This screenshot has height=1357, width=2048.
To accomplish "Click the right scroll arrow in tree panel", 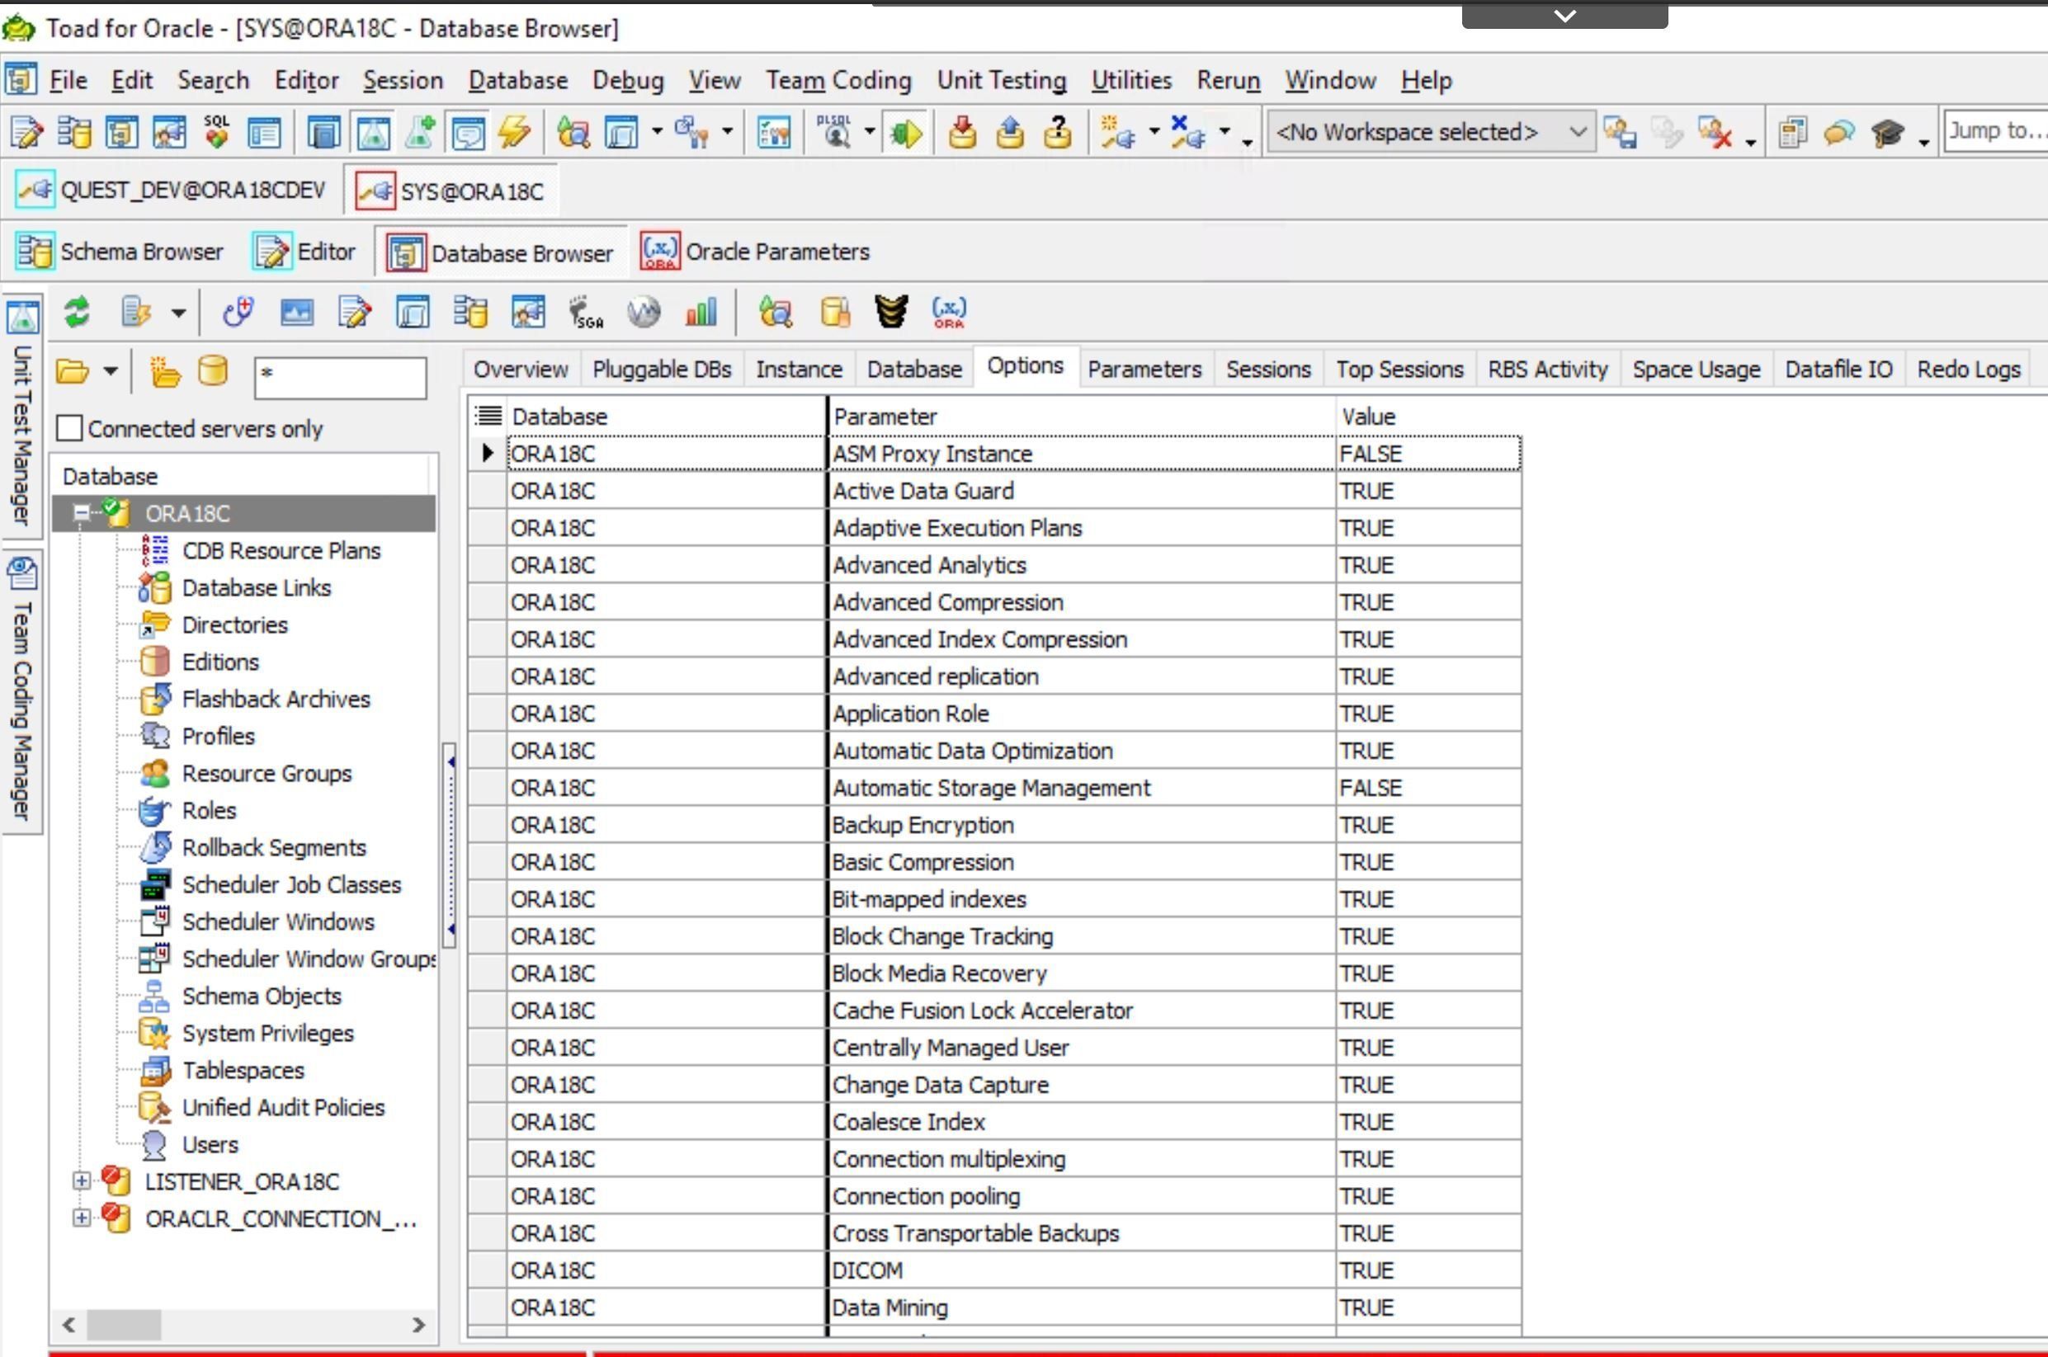I will [x=419, y=1324].
